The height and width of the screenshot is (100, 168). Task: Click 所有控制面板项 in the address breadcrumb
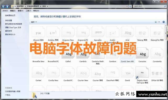click(33, 6)
